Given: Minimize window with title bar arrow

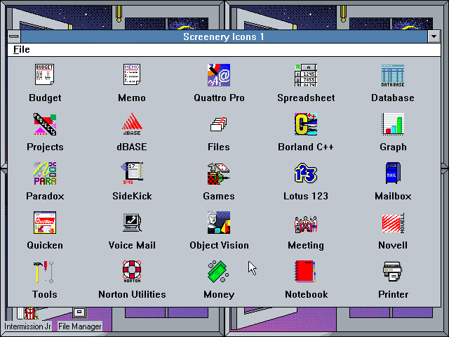Looking at the screenshot, I should click(434, 37).
